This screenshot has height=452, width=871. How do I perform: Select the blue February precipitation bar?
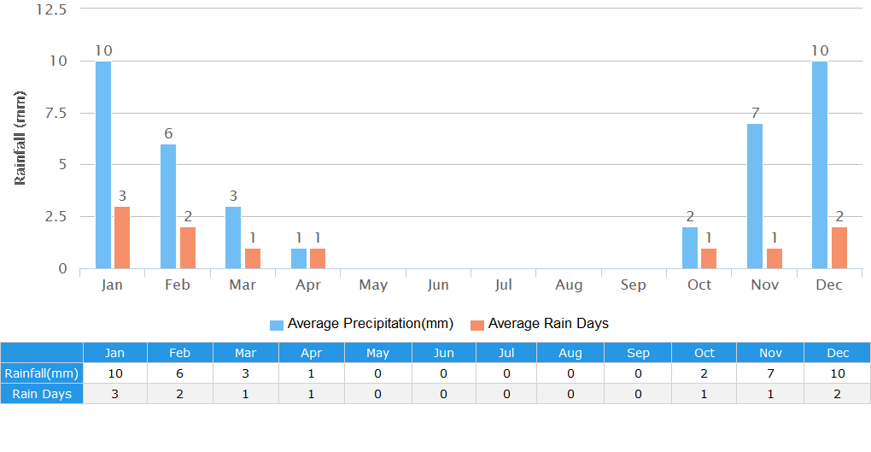click(x=168, y=206)
